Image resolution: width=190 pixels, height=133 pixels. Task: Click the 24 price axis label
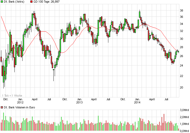181,65
